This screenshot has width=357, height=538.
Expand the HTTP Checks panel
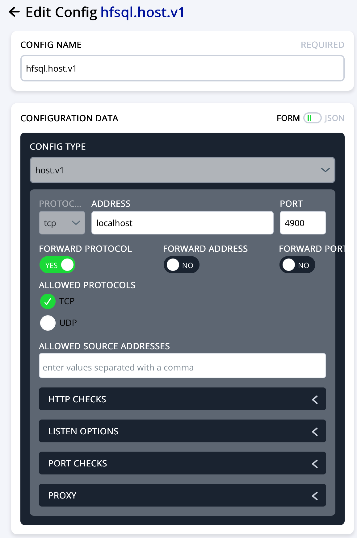tap(183, 399)
